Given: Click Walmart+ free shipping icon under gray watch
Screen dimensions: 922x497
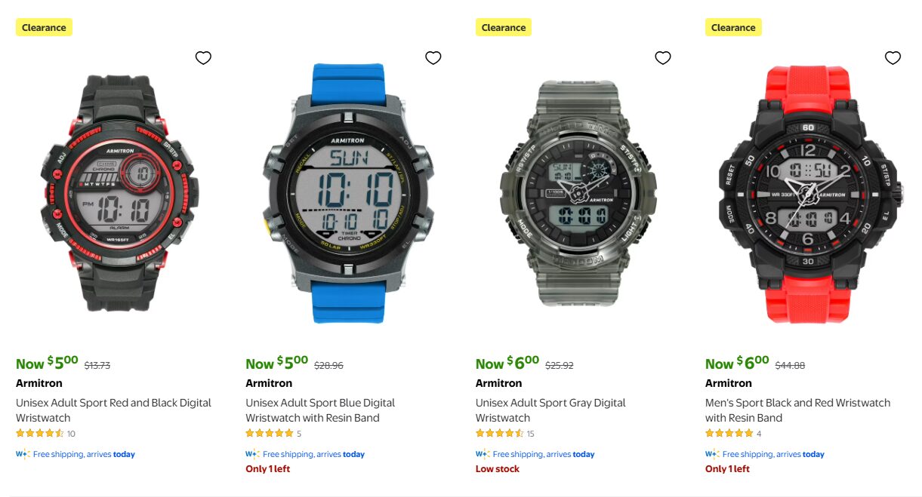Looking at the screenshot, I should tap(483, 454).
